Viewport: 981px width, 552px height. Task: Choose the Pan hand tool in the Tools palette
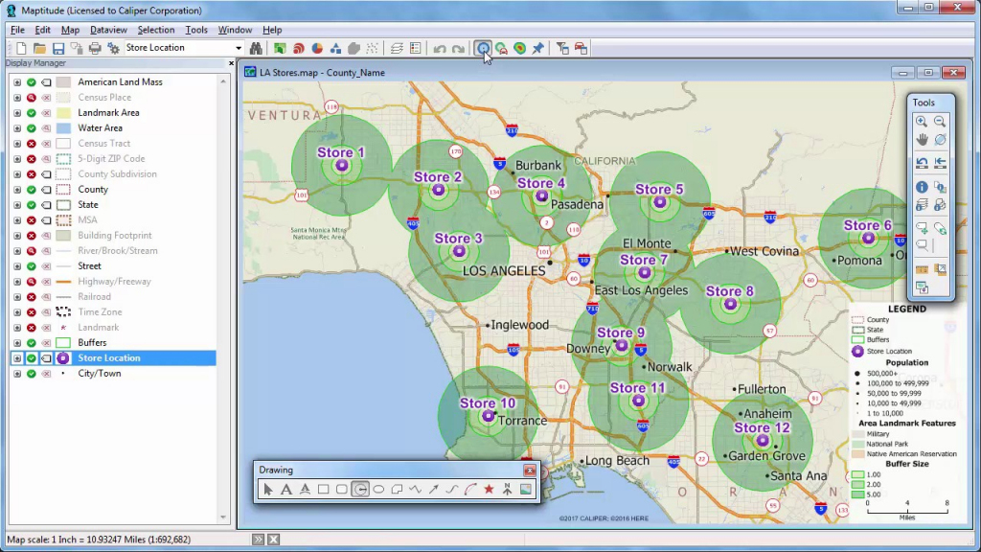pos(922,140)
